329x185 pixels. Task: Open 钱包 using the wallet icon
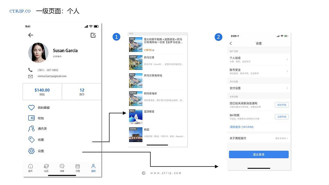coord(31,118)
